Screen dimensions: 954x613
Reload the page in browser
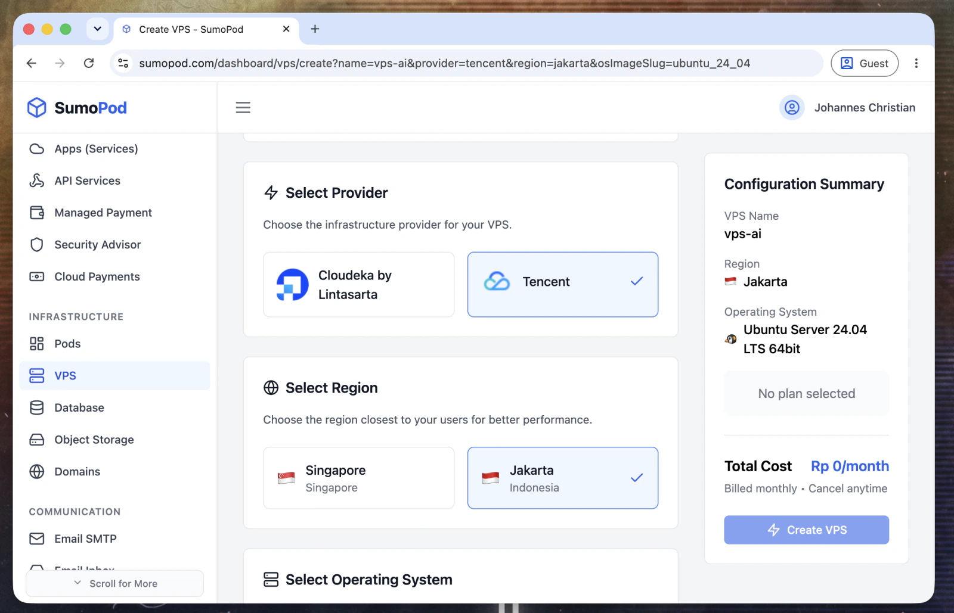(89, 63)
